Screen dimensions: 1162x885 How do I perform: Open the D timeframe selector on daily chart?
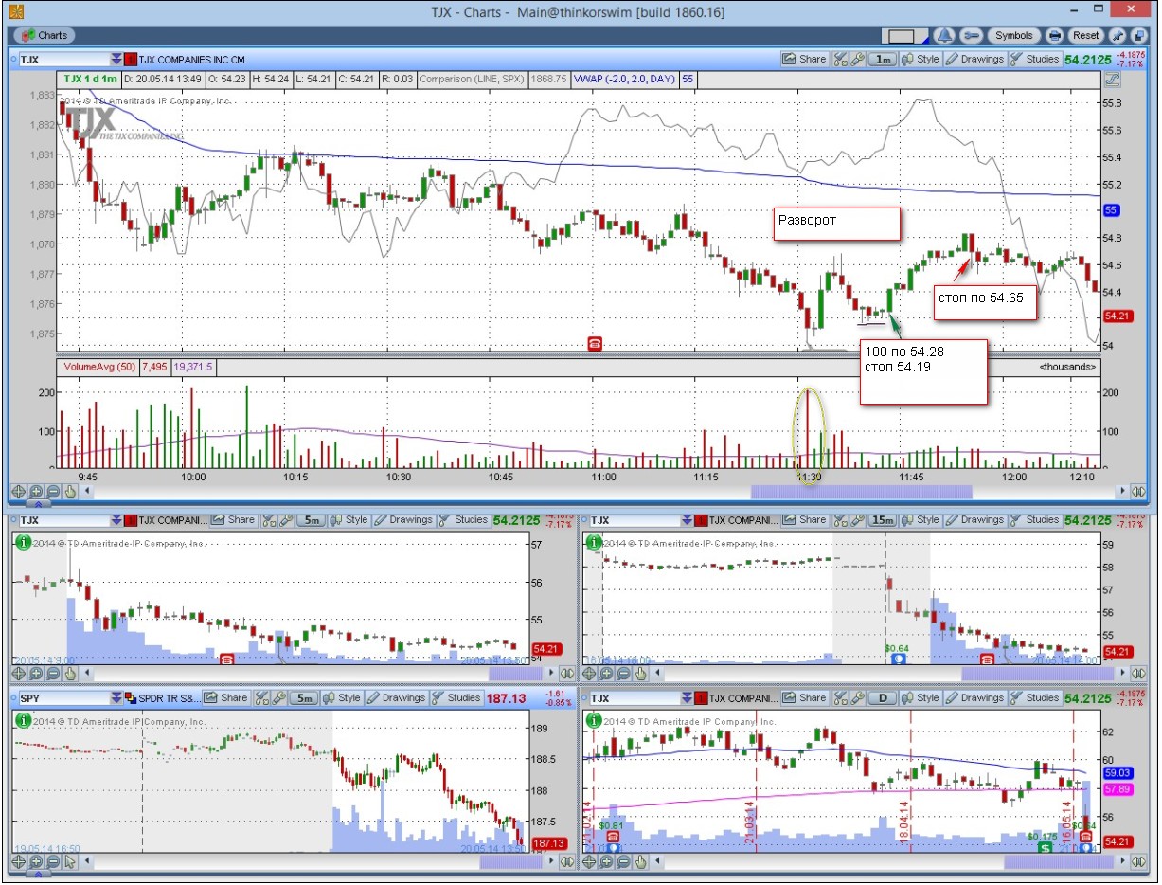(x=883, y=698)
